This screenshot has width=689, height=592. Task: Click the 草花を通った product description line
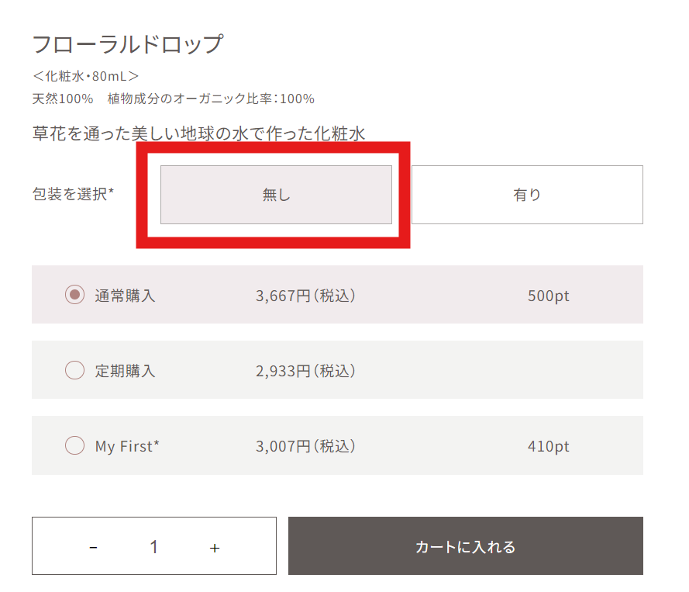tap(198, 133)
